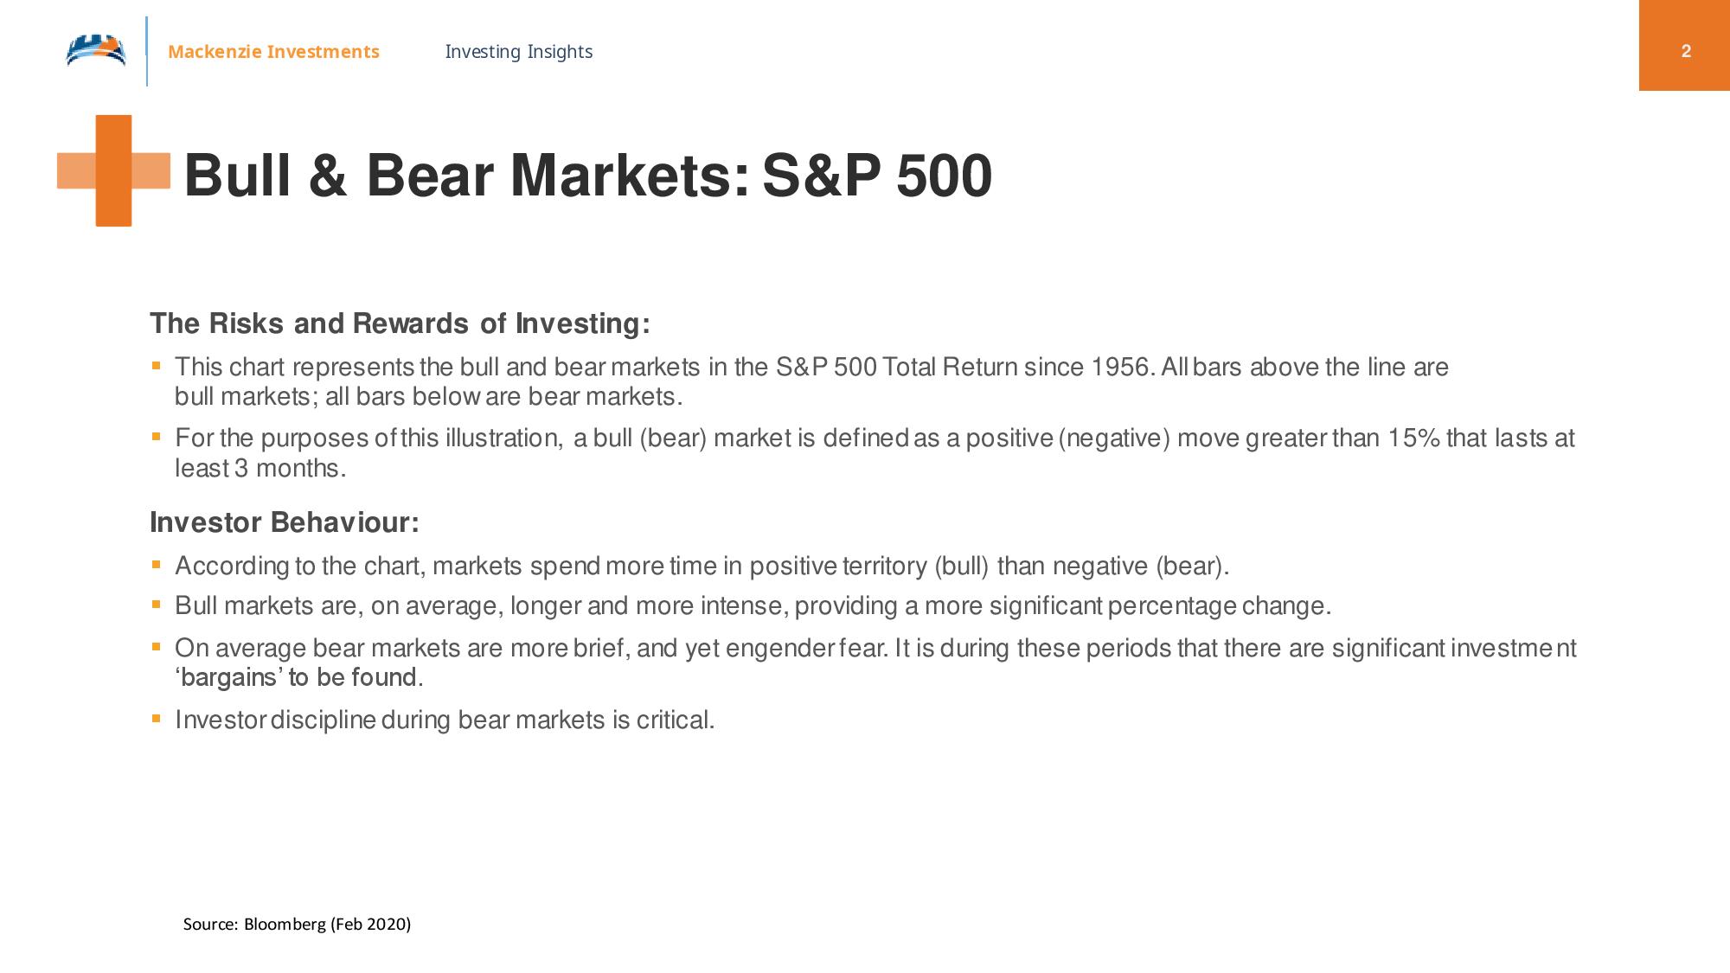Click The Risks and Rewards of Investing heading
The image size is (1730, 973).
click(x=400, y=323)
